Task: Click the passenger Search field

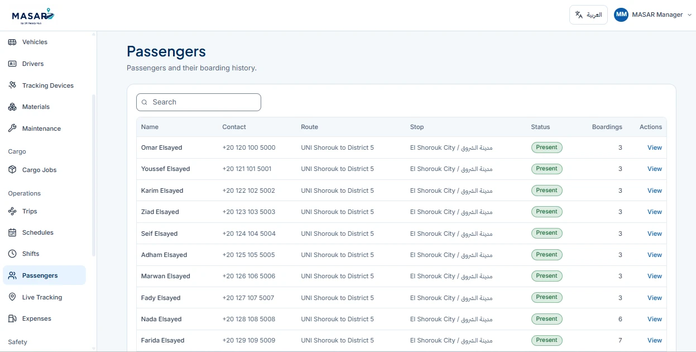Action: pyautogui.click(x=199, y=102)
